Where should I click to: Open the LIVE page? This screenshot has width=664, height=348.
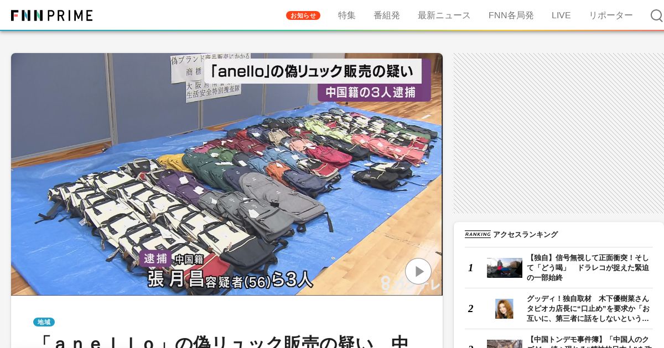561,15
